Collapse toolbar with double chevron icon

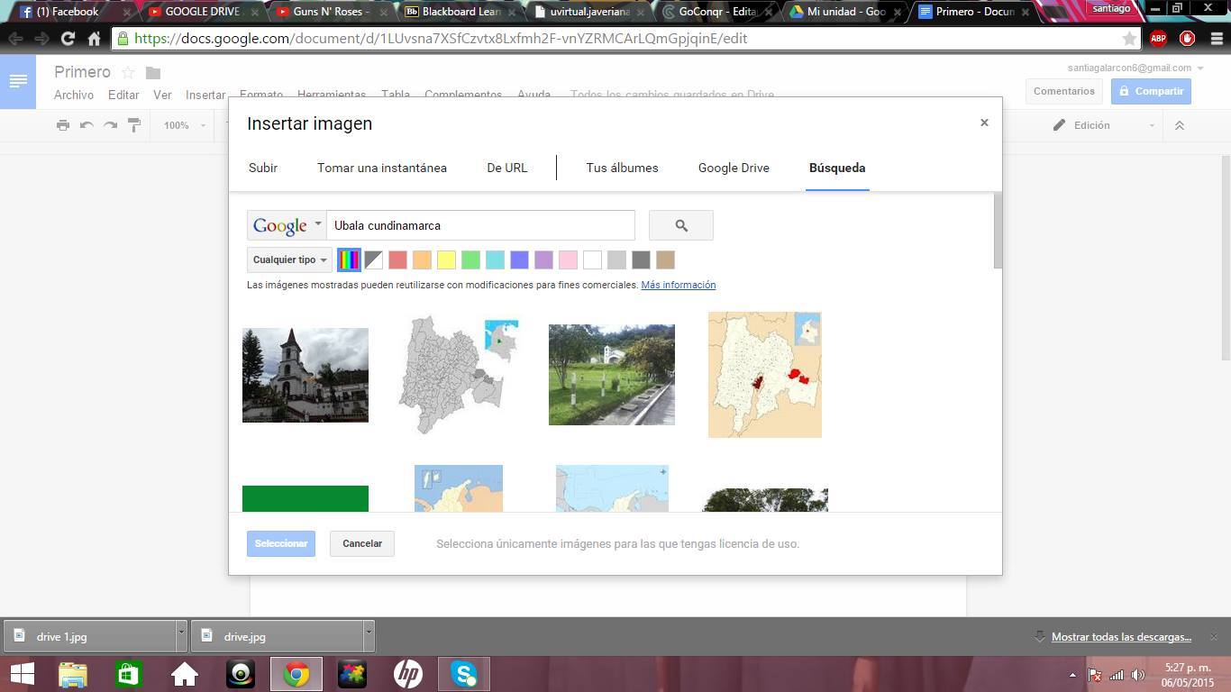(1179, 125)
